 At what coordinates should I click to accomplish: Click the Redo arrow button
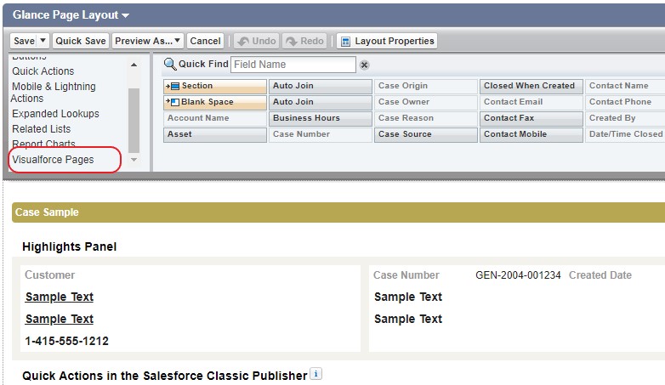pyautogui.click(x=304, y=41)
